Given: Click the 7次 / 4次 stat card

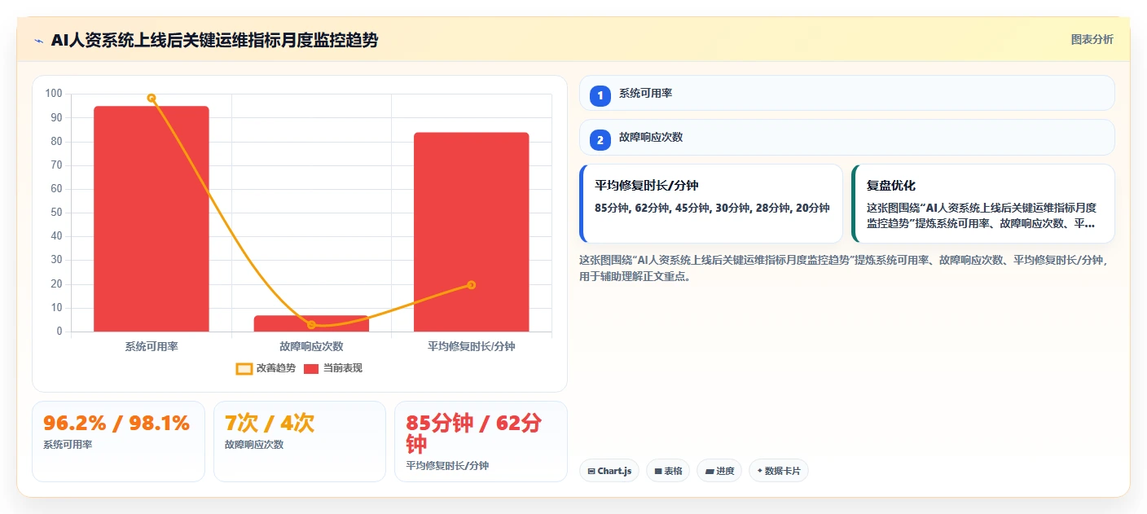Looking at the screenshot, I should click(300, 442).
